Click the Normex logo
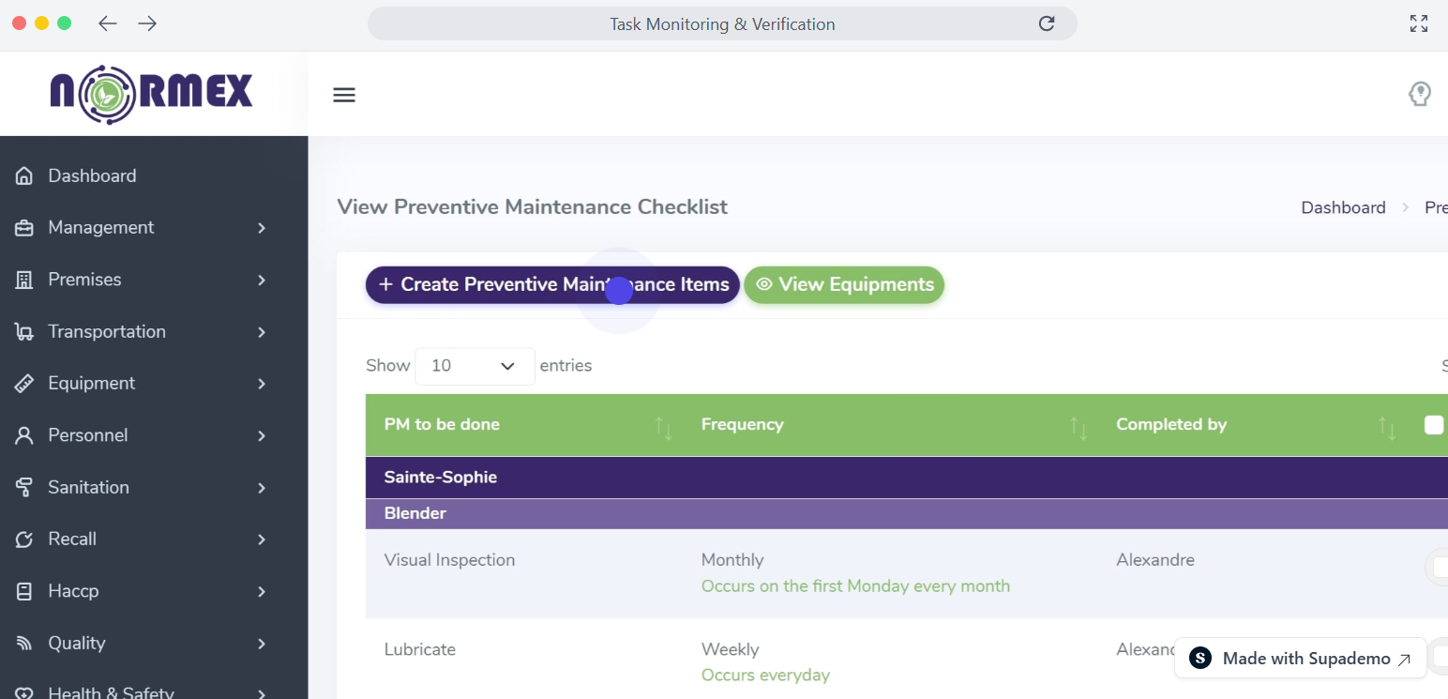Viewport: 1448px width, 699px height. tap(152, 94)
